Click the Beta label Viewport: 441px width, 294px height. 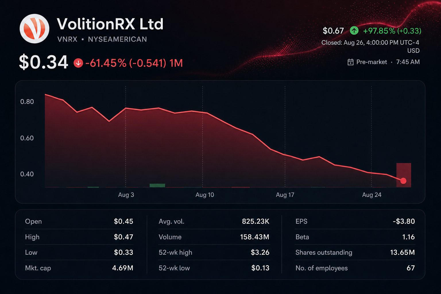[302, 237]
